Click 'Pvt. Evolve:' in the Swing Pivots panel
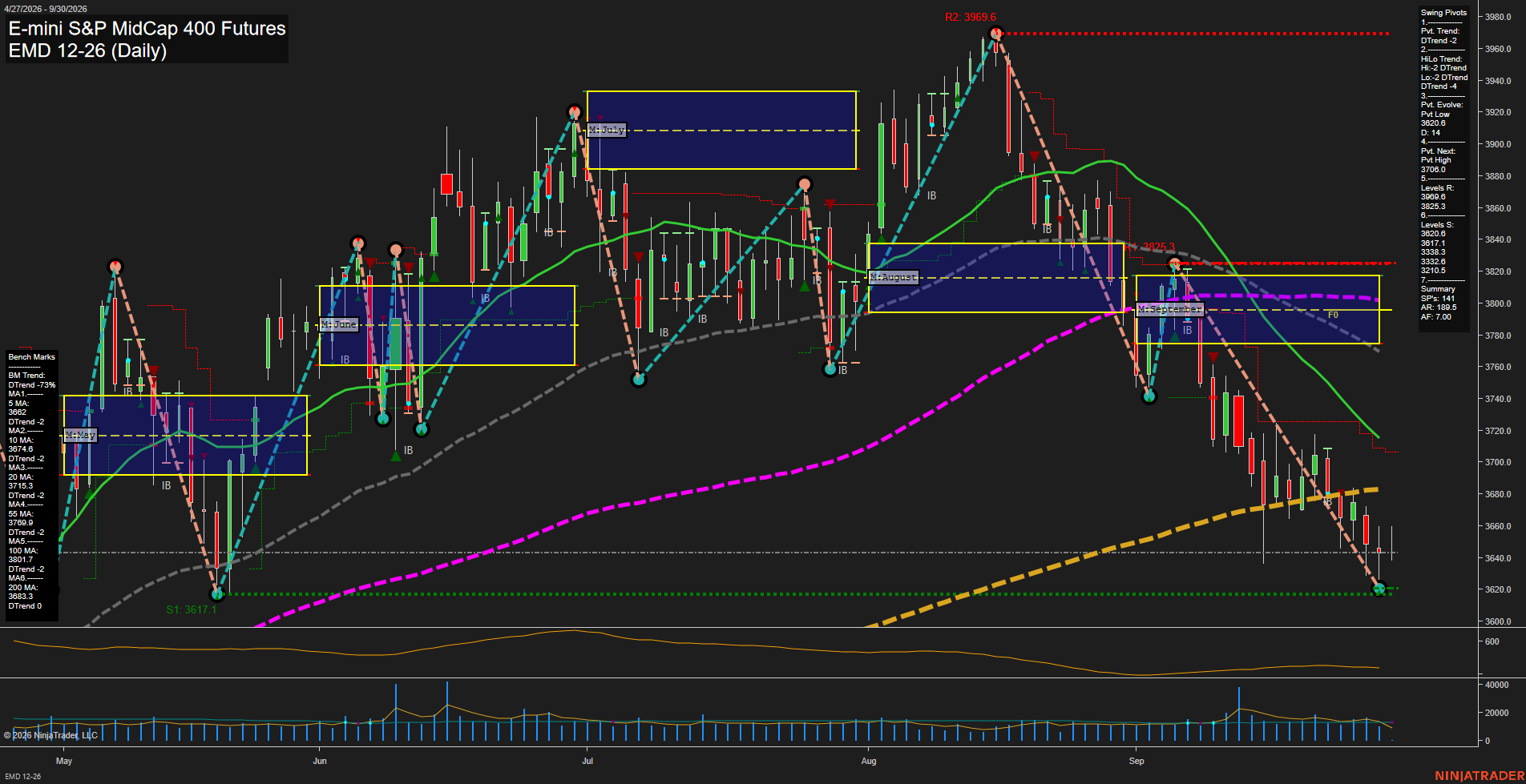Viewport: 1526px width, 784px height. click(x=1442, y=105)
